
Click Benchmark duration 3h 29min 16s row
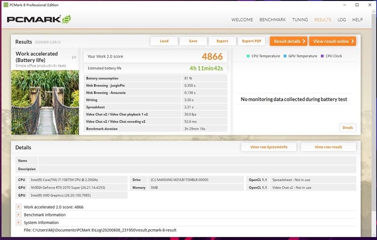pos(156,129)
